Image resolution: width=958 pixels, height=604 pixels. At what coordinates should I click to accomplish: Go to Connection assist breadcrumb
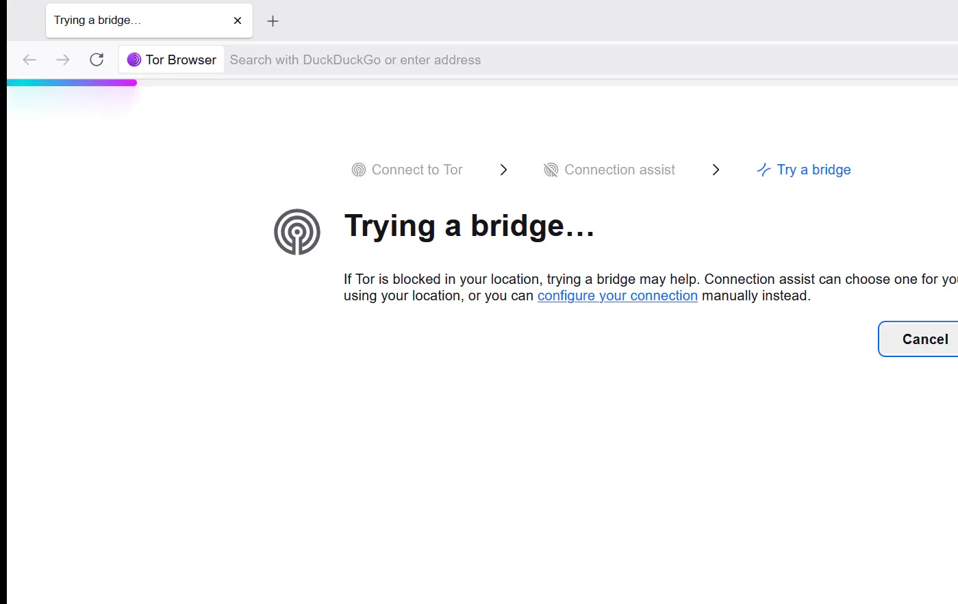click(x=609, y=170)
